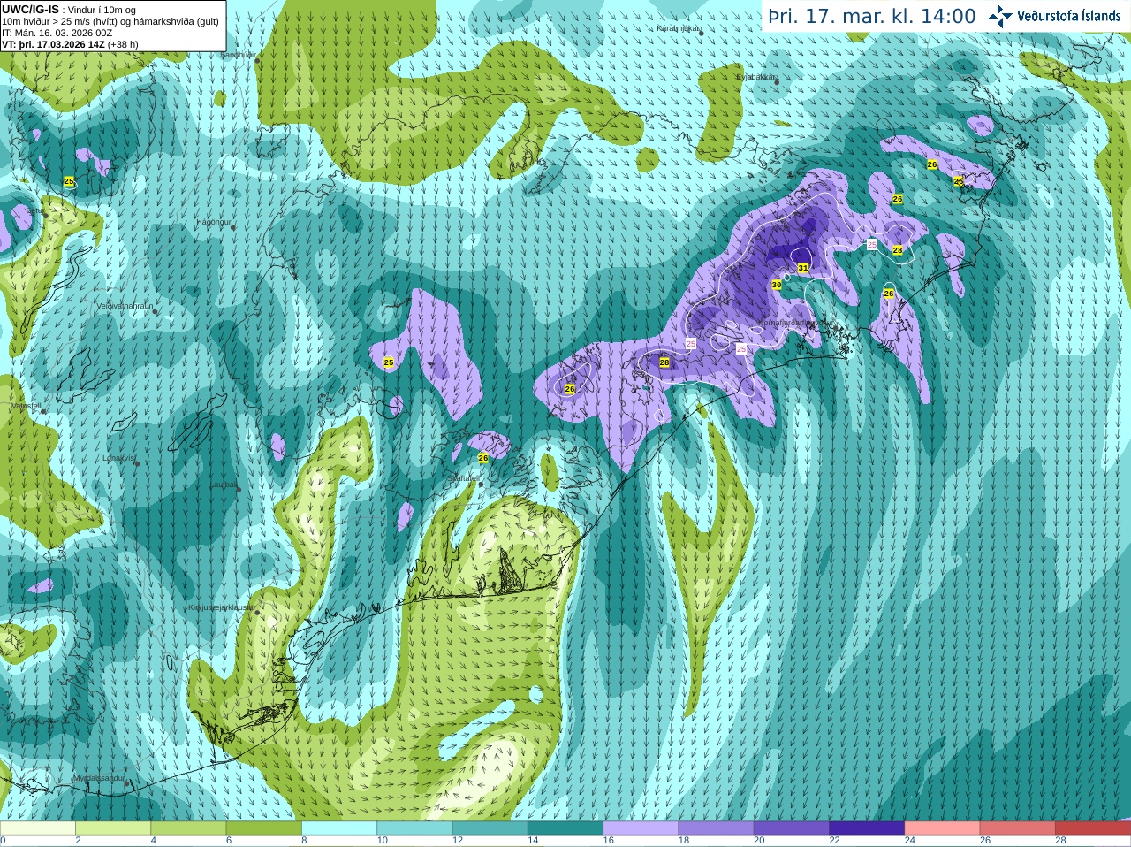The height and width of the screenshot is (847, 1131).
Task: Click the 14–16 m/s dark teal legend swatch
Action: tap(565, 828)
